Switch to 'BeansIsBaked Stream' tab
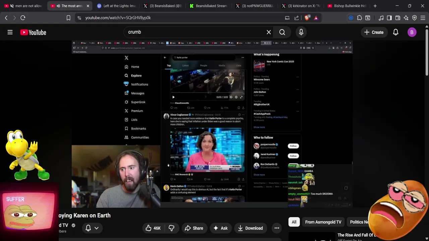The image size is (429, 241). 208,6
